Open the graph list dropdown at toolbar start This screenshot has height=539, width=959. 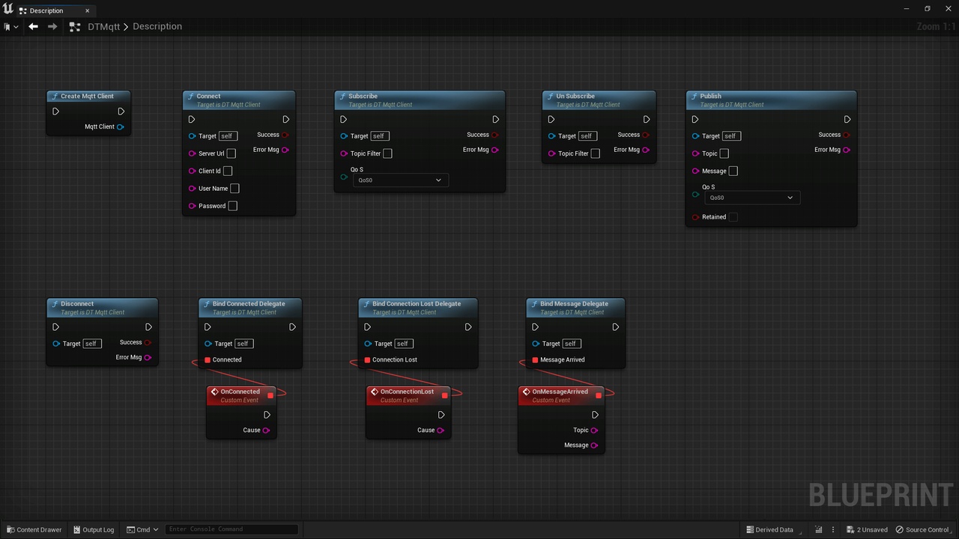tap(11, 26)
